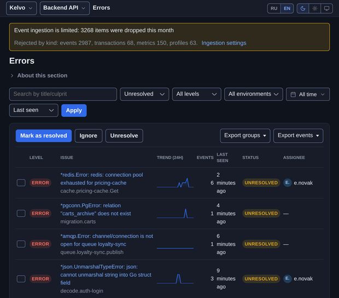The image size is (339, 298).
Task: Open pgconn carts_archive does not exist issue
Action: click(x=96, y=210)
